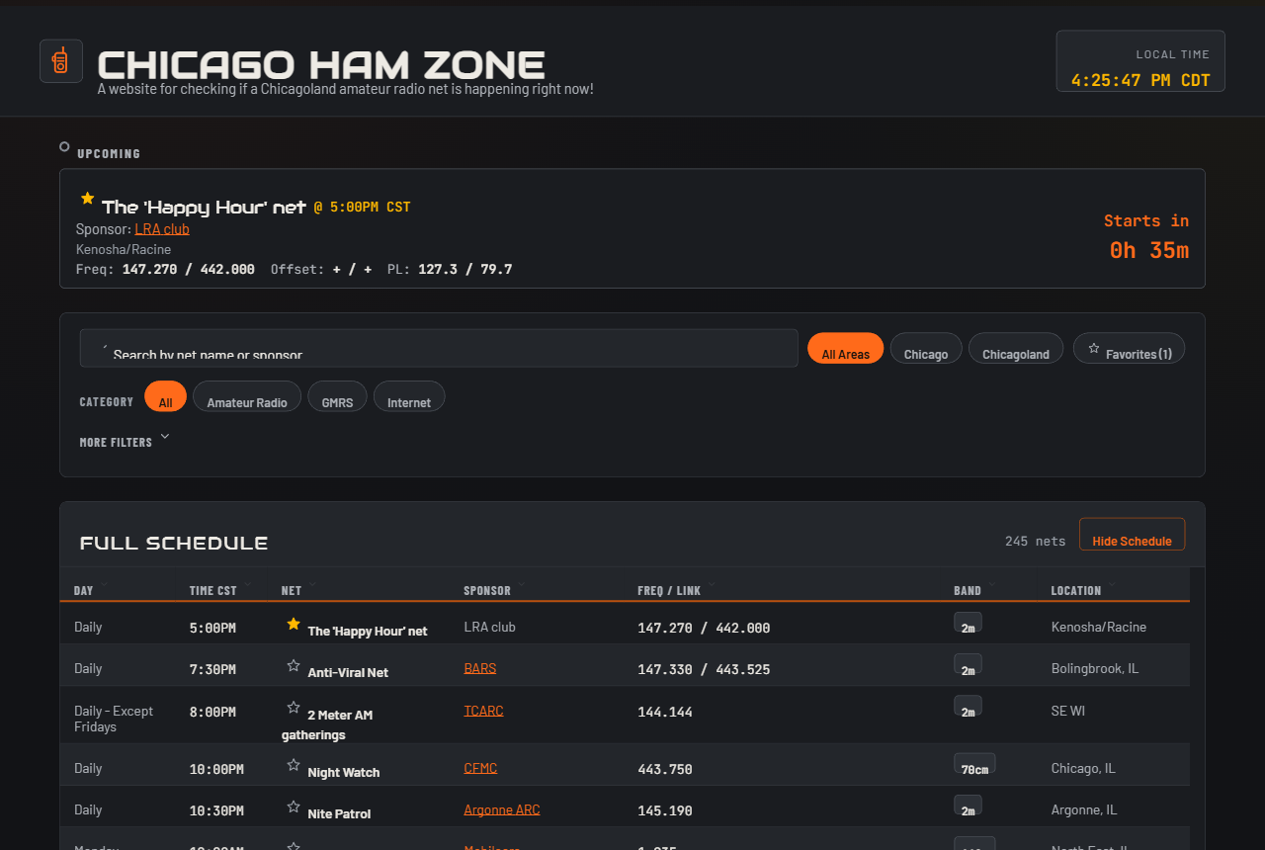Favorite the Anti-Viral Net row star

point(293,665)
